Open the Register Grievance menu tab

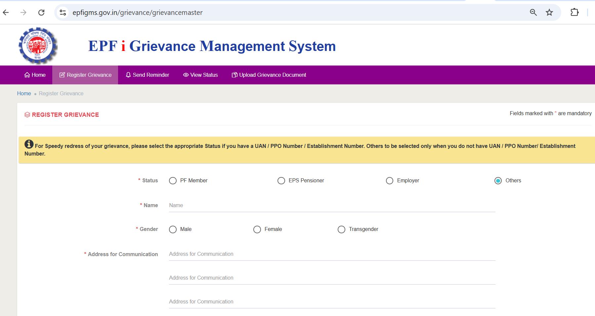85,75
